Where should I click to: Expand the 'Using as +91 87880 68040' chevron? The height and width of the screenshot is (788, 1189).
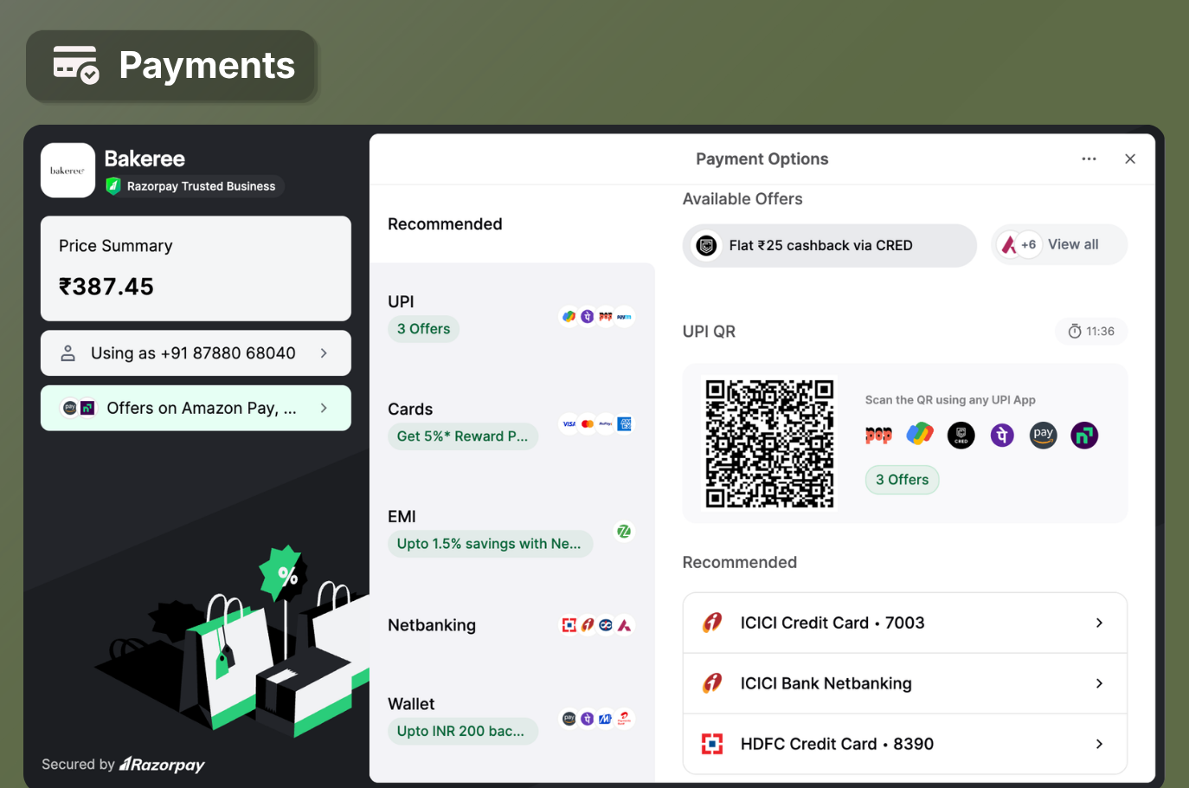pyautogui.click(x=324, y=353)
